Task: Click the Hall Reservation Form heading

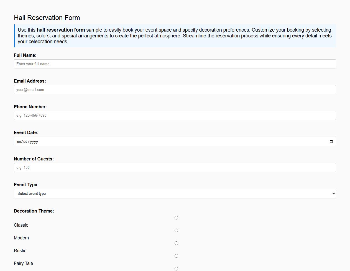Action: (x=47, y=17)
